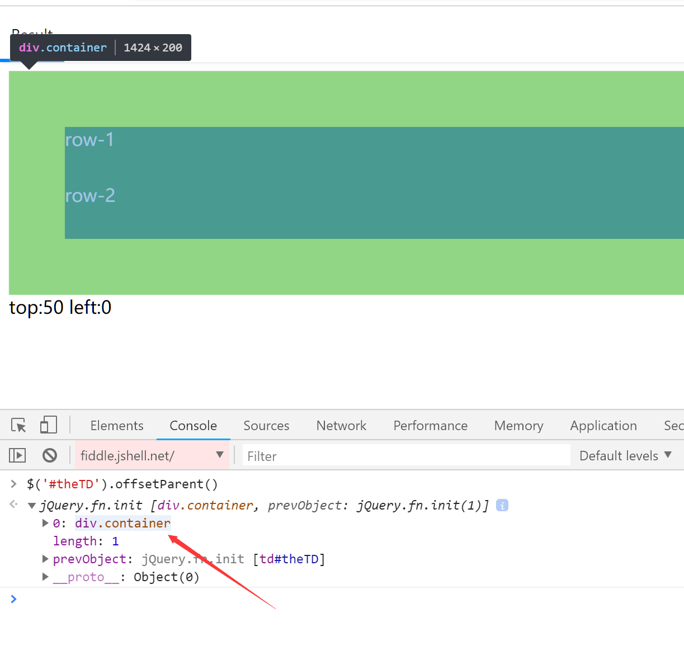Screen dimensions: 684x655
Task: Open the fiddle.jshell.net context dropdown
Action: pyautogui.click(x=152, y=455)
